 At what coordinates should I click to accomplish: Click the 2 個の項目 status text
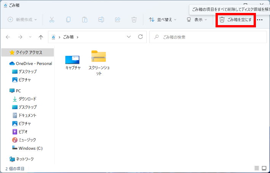pos(15,168)
